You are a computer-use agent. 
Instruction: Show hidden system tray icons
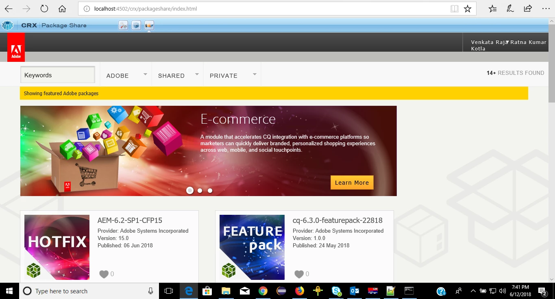473,291
